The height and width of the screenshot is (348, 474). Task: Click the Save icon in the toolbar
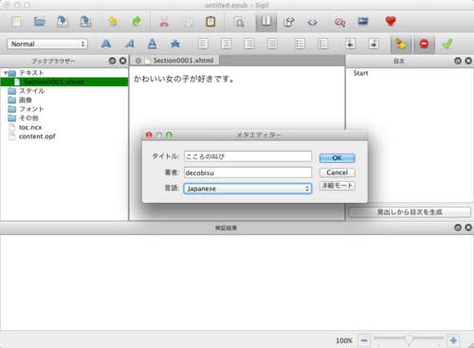coord(63,22)
